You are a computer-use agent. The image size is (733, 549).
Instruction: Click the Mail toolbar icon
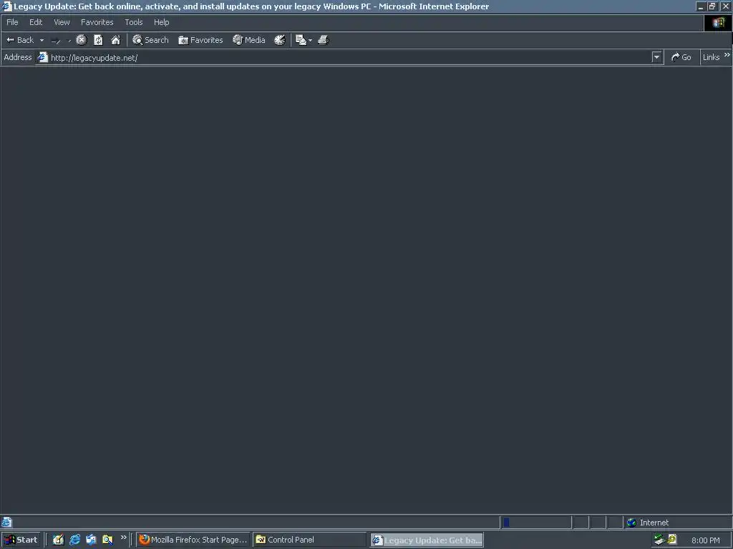coord(301,40)
